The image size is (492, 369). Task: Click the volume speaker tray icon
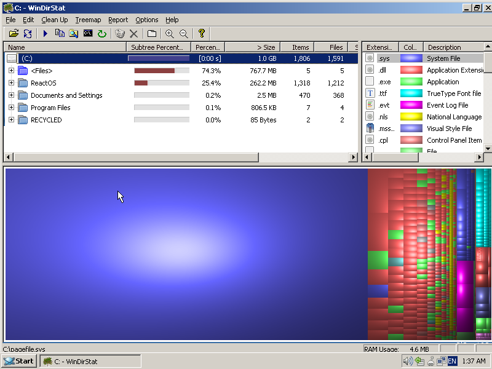point(408,361)
